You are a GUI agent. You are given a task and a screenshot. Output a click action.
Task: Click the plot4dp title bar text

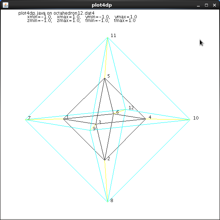pyautogui.click(x=102, y=5)
